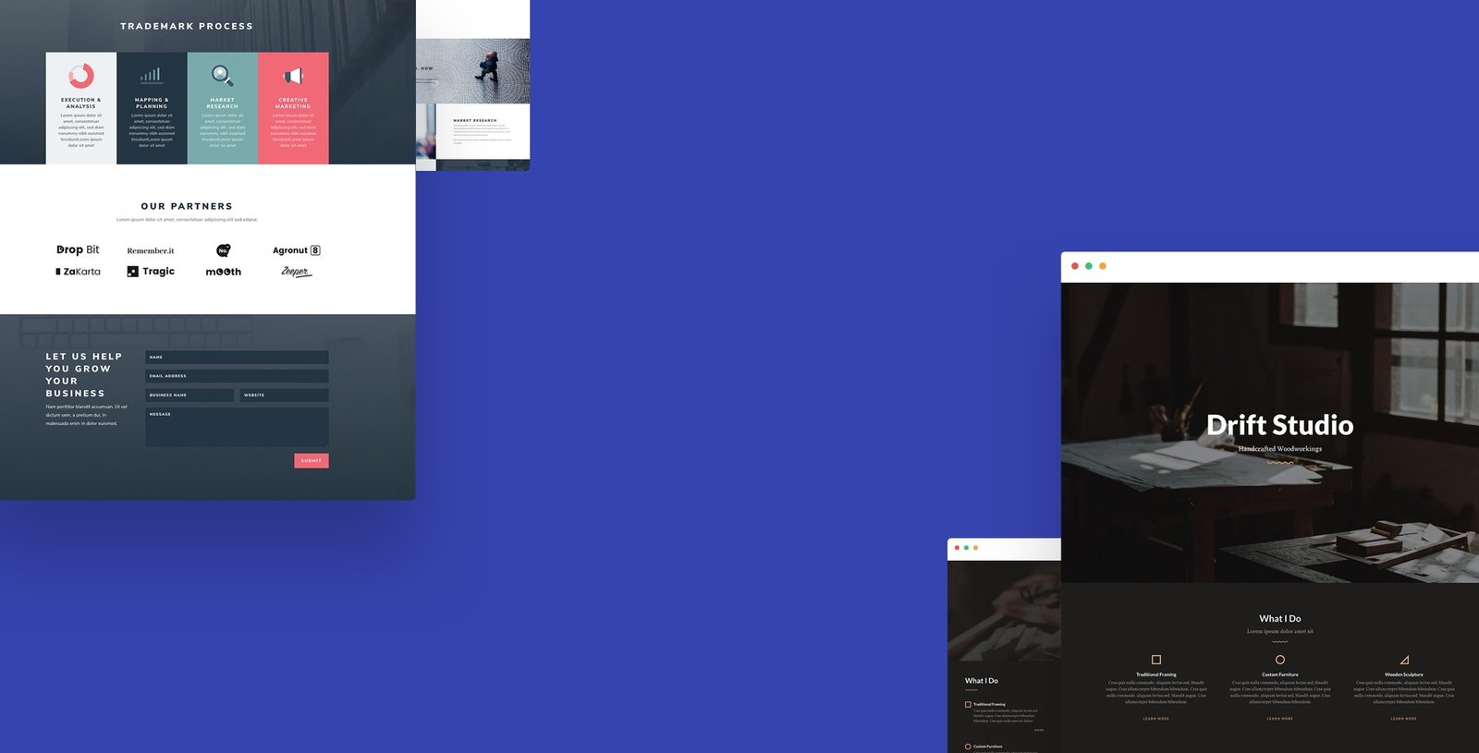The image size is (1479, 753).
Task: Click the donut chart icon in Execution & Analysis
Action: [81, 75]
